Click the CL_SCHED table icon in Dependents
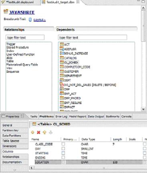The height and width of the screenshot is (173, 147). point(62,62)
